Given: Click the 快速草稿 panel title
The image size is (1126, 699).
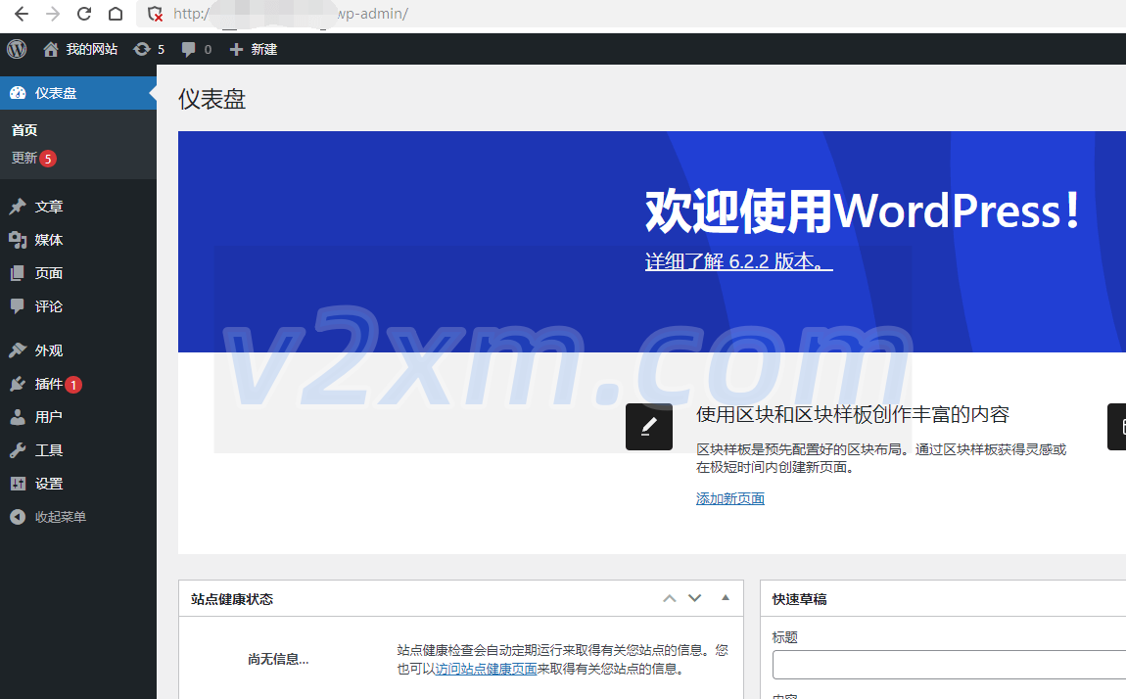Looking at the screenshot, I should point(799,599).
